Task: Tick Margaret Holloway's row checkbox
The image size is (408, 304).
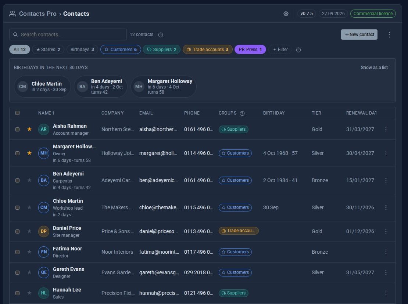Action: [x=17, y=153]
